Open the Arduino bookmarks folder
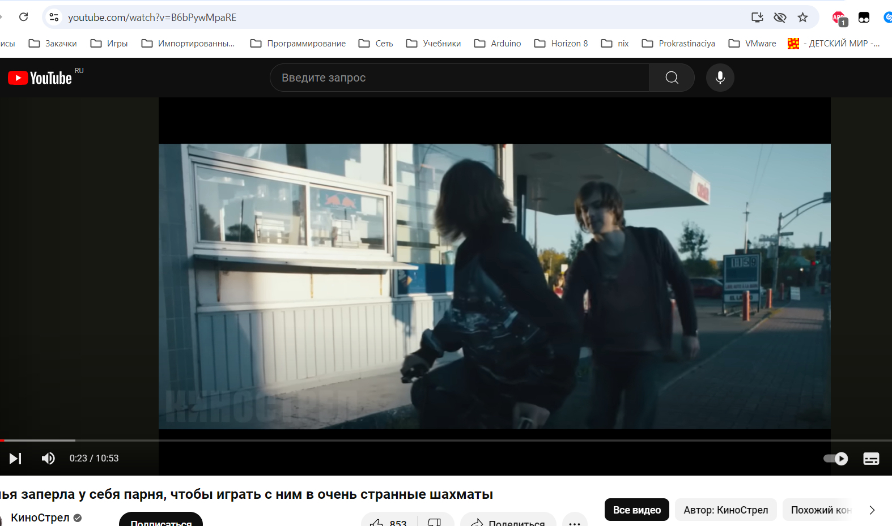 click(498, 44)
